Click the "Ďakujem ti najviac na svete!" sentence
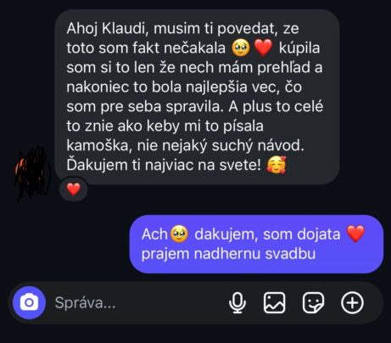Image resolution: width=391 pixels, height=343 pixels. pos(164,165)
